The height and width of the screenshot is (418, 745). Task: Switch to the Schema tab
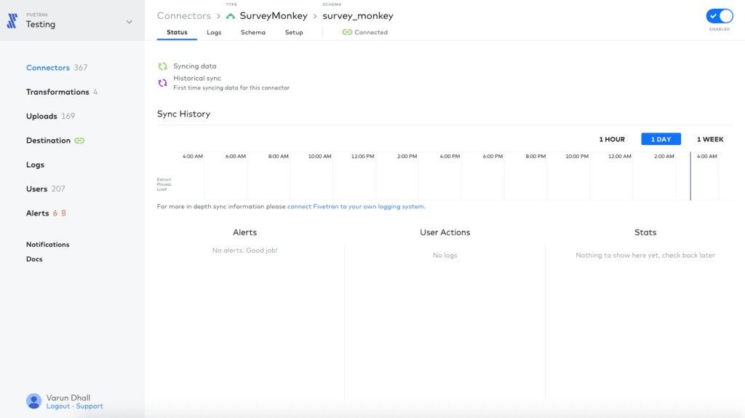253,33
